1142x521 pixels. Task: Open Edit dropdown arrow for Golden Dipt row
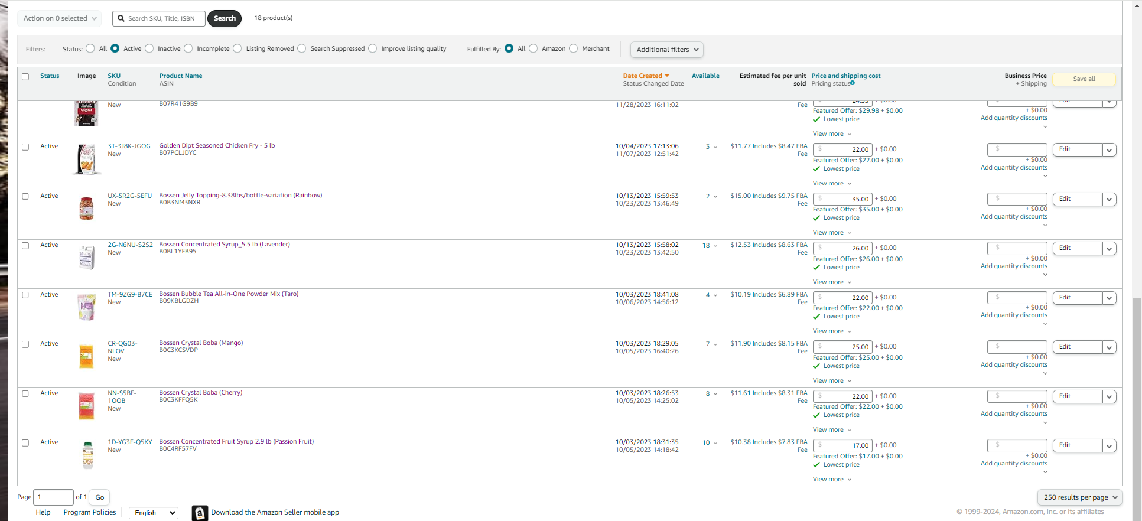pos(1110,150)
